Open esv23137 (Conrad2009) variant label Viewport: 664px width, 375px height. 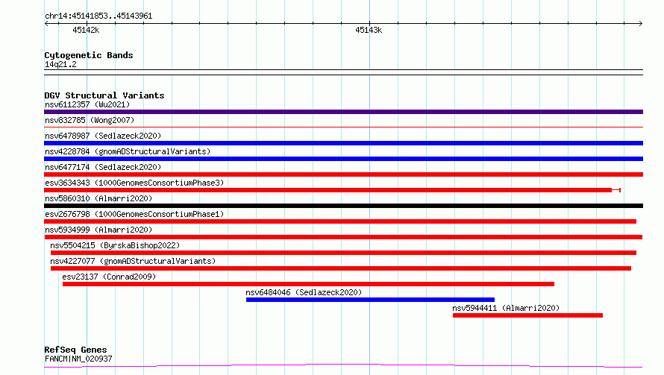click(109, 277)
